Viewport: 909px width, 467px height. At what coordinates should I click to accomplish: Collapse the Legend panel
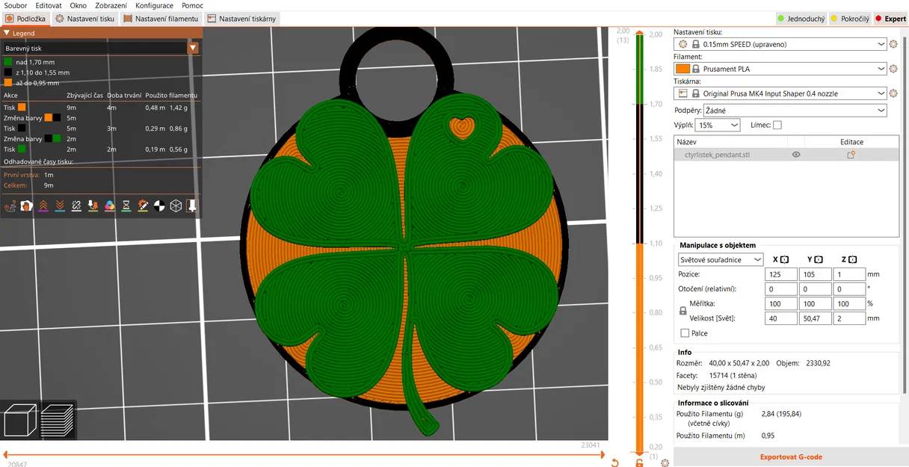tap(7, 33)
